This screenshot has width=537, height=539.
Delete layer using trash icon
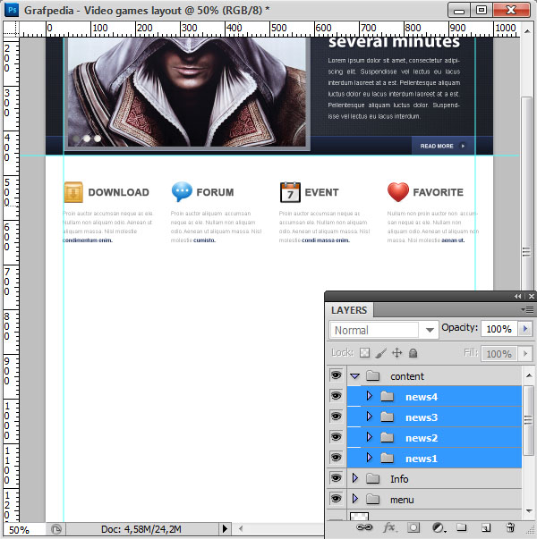click(x=510, y=527)
